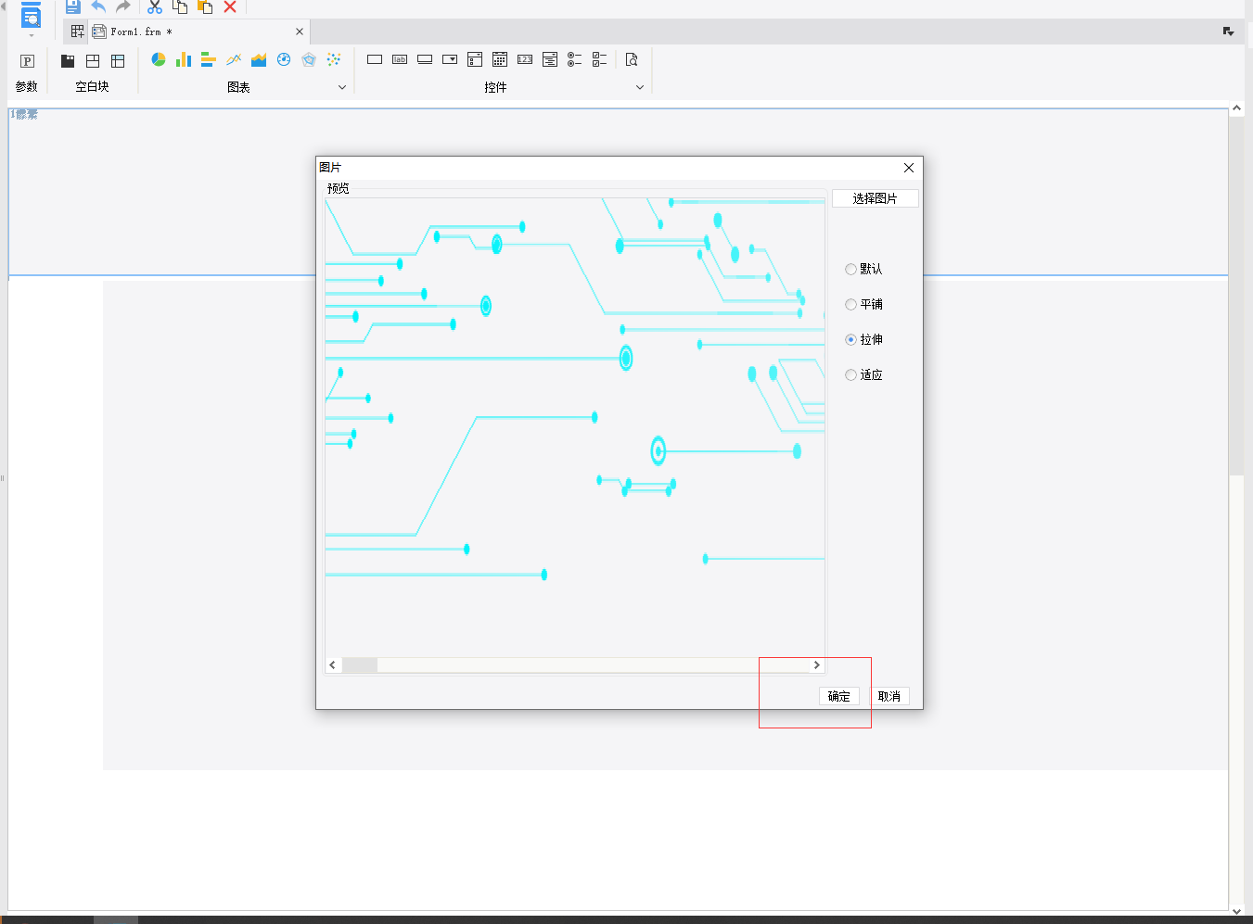The height and width of the screenshot is (924, 1253).
Task: Insert a pie chart
Action: 159,59
